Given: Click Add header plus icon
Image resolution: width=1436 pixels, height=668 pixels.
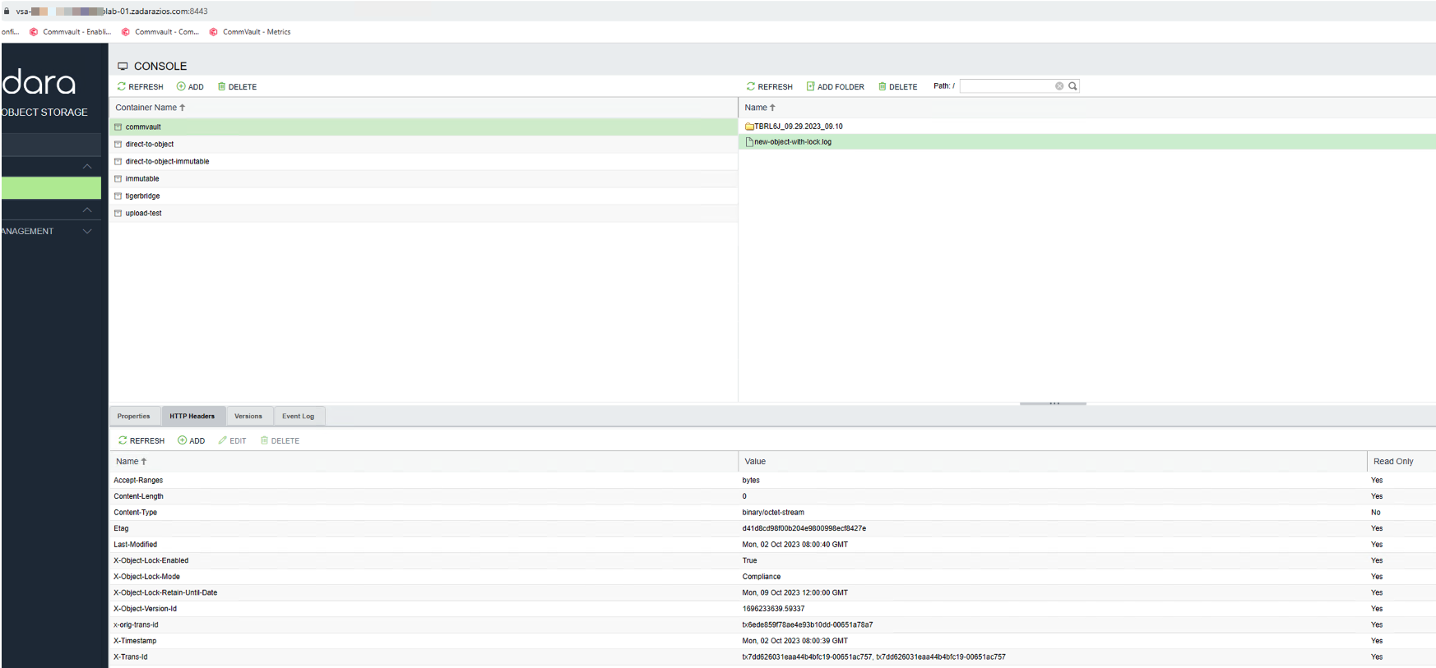Looking at the screenshot, I should [183, 440].
